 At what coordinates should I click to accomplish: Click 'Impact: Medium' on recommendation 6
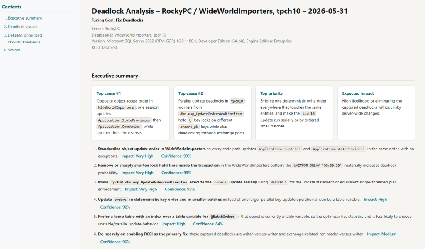pos(382,234)
